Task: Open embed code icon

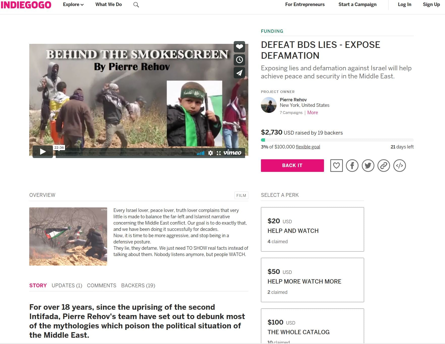Action: [x=399, y=166]
